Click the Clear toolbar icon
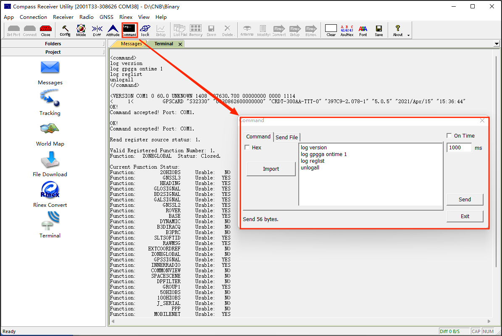502x336 pixels. (x=331, y=31)
